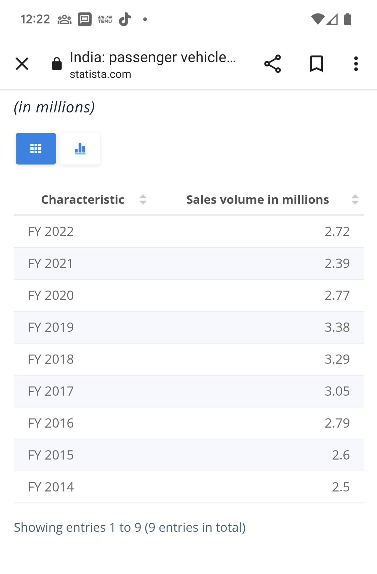Tap the Characteristic column header
Viewport: 377px width, 574px height.
(83, 200)
